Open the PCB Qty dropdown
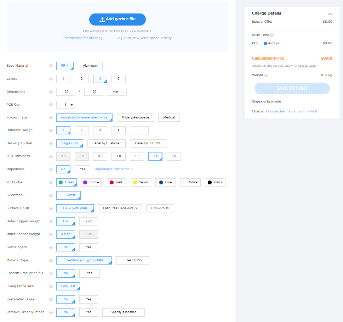Screen dimensions: 343x322 (65, 105)
